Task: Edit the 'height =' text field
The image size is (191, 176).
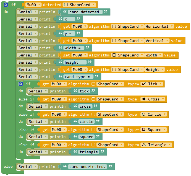Action: pos(75,62)
